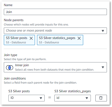Click the arrow on Join type dropdown
112x107 pixels.
coord(103,67)
